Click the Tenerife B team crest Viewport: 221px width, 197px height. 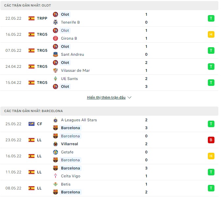point(55,22)
